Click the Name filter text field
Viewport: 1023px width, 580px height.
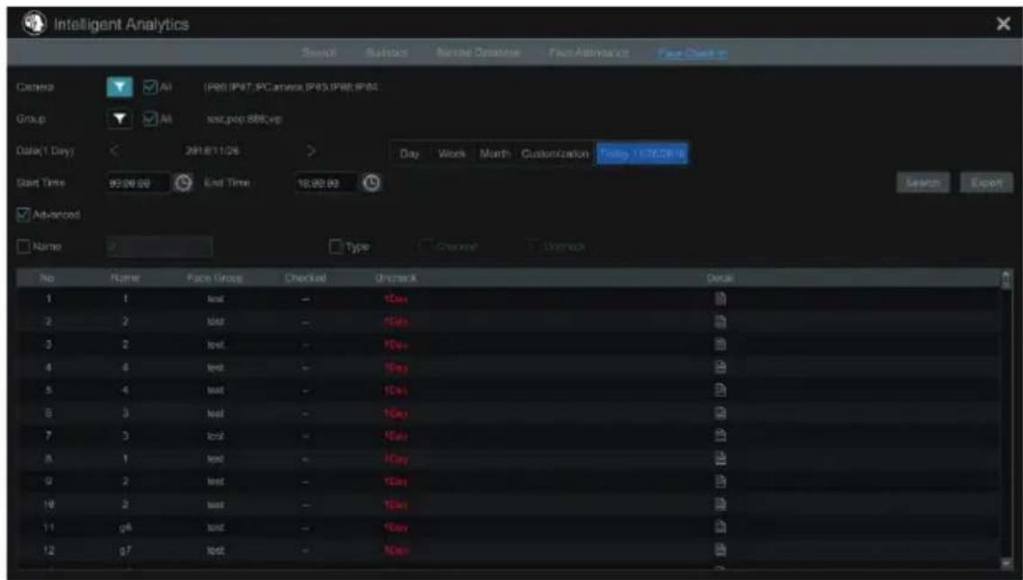coord(160,246)
